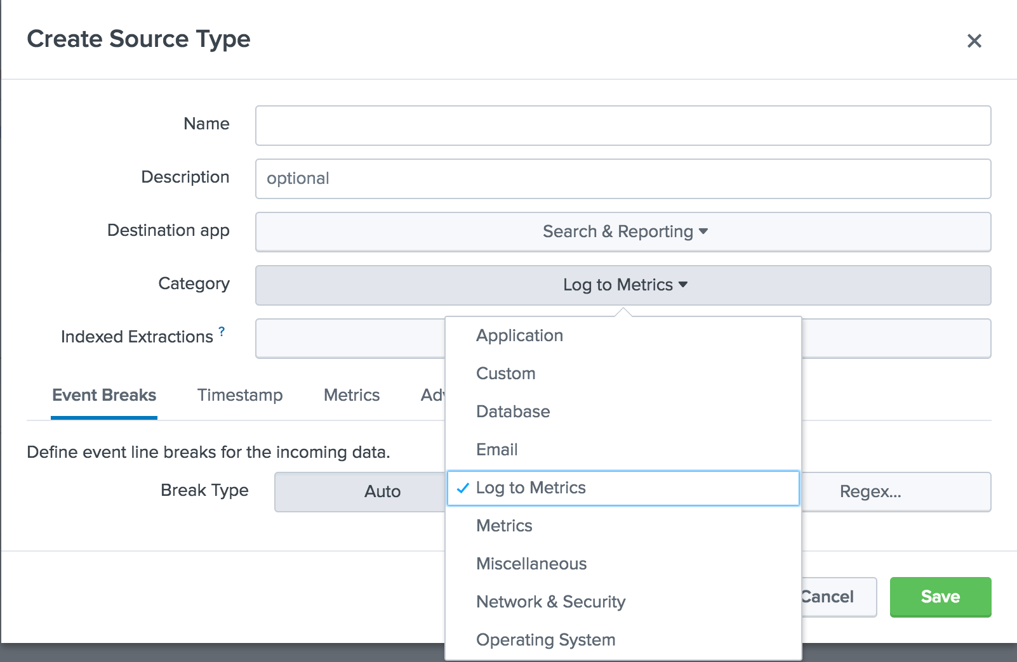Image resolution: width=1017 pixels, height=662 pixels.
Task: Select Metrics from the category list
Action: (504, 526)
